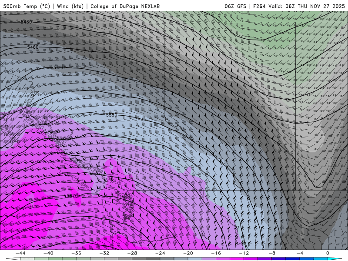Click the -4 colorbar tick label
348x261 pixels.
click(x=300, y=253)
